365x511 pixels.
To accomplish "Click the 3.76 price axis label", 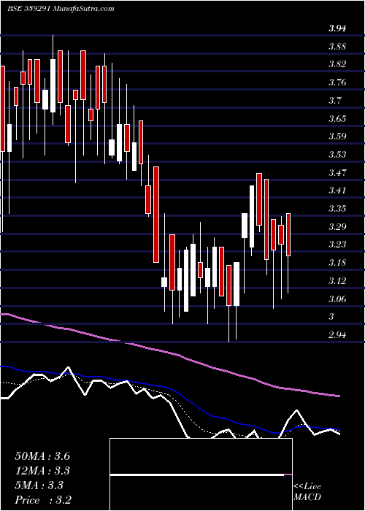I will (x=337, y=82).
